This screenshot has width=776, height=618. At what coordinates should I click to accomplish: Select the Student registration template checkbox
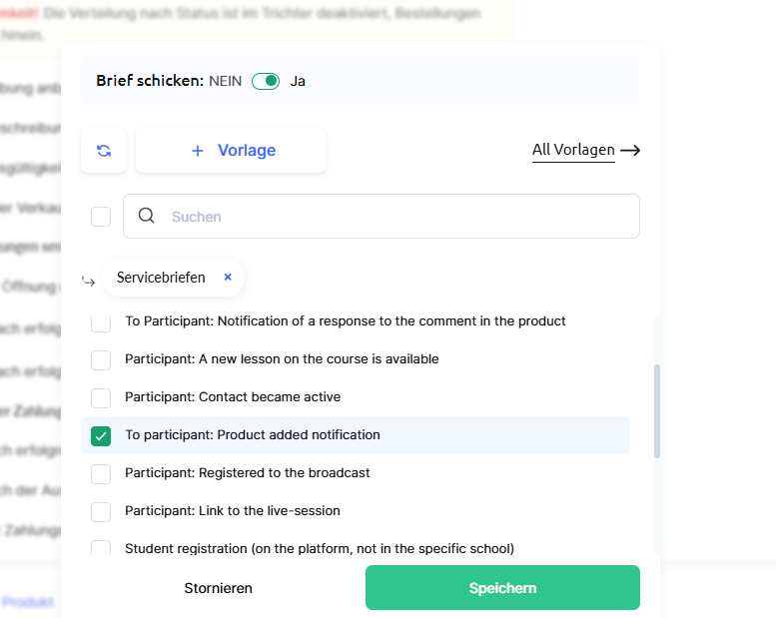click(101, 548)
